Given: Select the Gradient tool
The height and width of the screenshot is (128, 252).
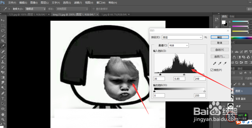Looking at the screenshot, I should [x=3, y=78].
